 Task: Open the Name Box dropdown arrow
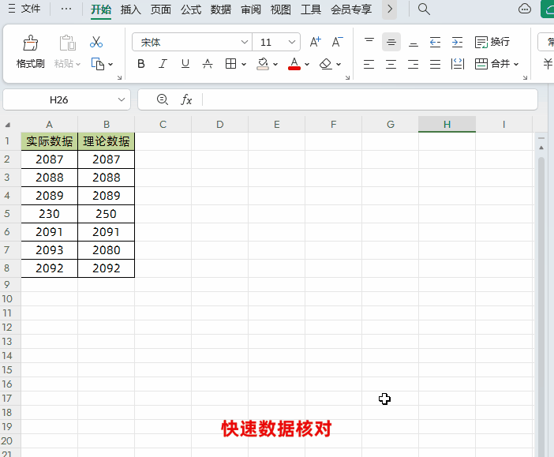(122, 99)
